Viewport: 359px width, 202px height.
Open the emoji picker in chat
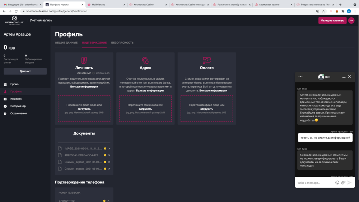[x=337, y=183]
